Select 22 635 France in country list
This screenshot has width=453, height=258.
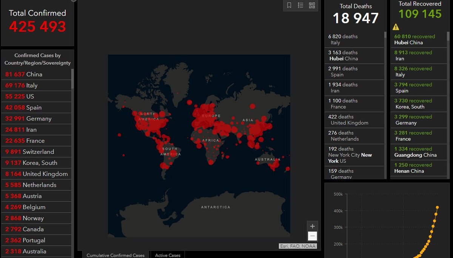coord(36,141)
